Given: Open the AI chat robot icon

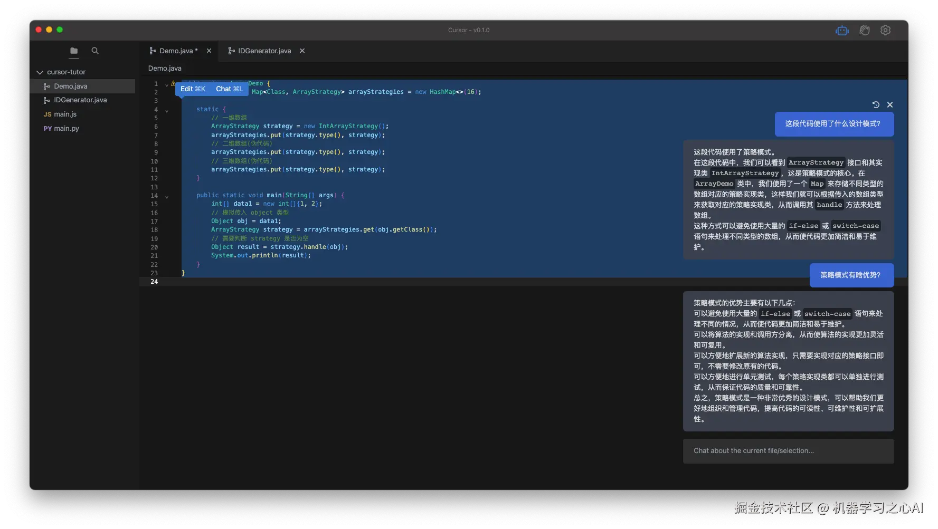Looking at the screenshot, I should pyautogui.click(x=842, y=31).
